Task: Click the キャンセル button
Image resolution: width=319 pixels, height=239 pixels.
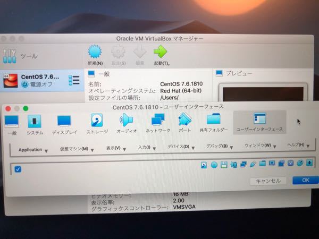Action: coord(268,181)
